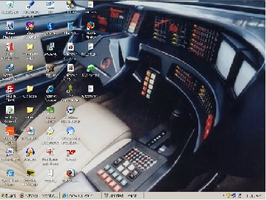This screenshot has height=200, width=266.
Task: Open the green Commander shortcut beside Internet Explorer
Action: pyautogui.click(x=70, y=89)
